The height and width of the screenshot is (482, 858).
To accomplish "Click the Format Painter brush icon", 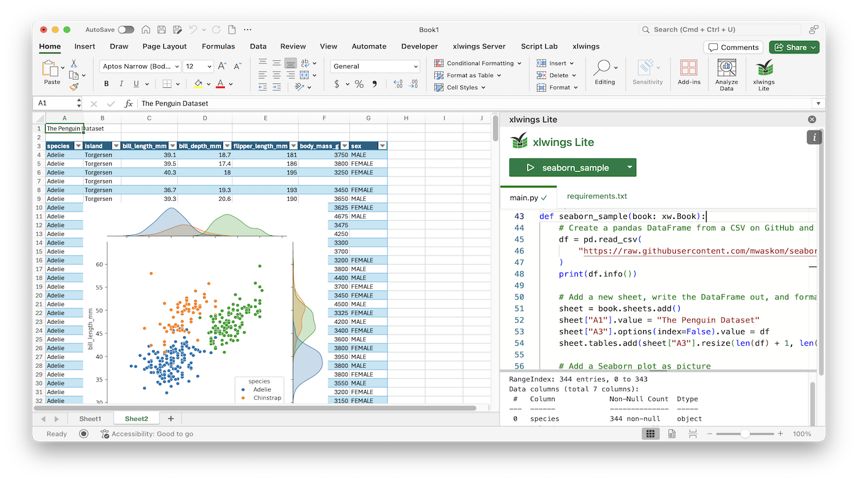I will [x=73, y=87].
